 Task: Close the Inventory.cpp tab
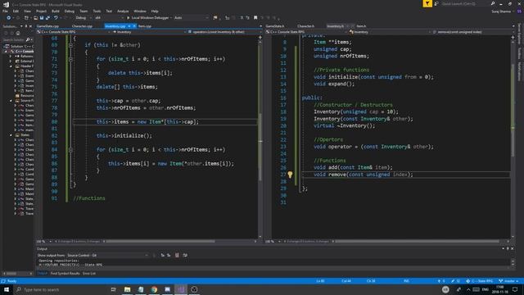tap(134, 26)
